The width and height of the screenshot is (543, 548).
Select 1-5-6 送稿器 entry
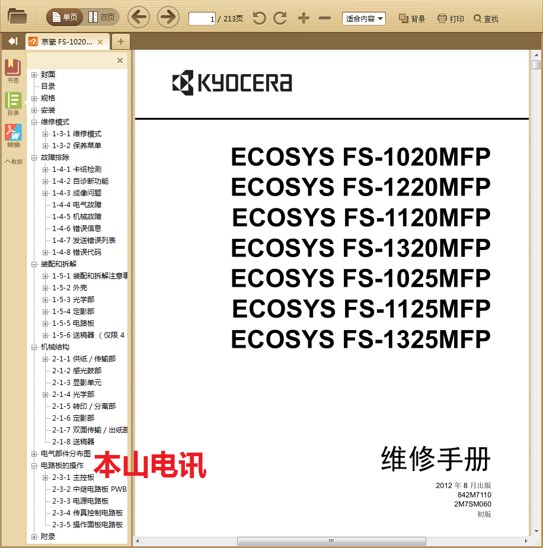tap(90, 335)
